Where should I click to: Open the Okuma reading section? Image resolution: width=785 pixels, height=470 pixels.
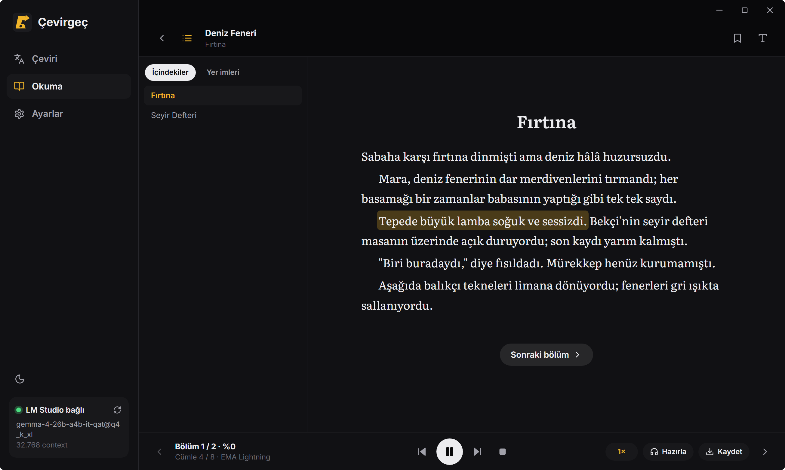point(69,86)
